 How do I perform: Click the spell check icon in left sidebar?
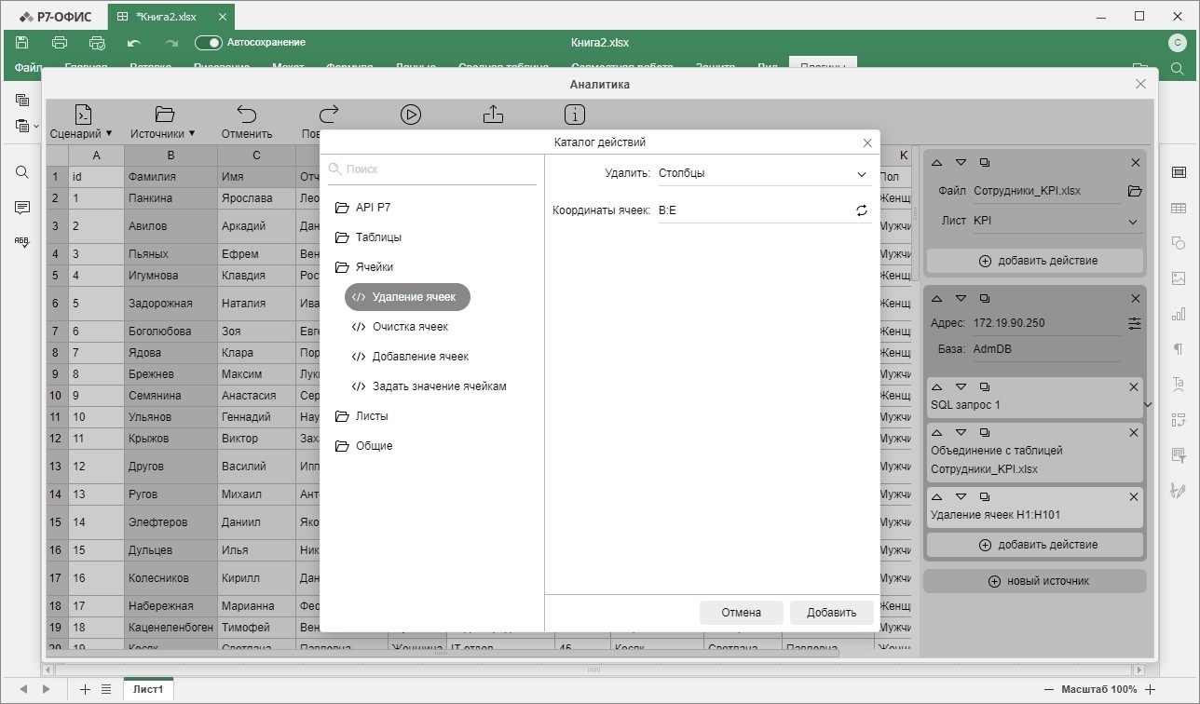(x=22, y=240)
